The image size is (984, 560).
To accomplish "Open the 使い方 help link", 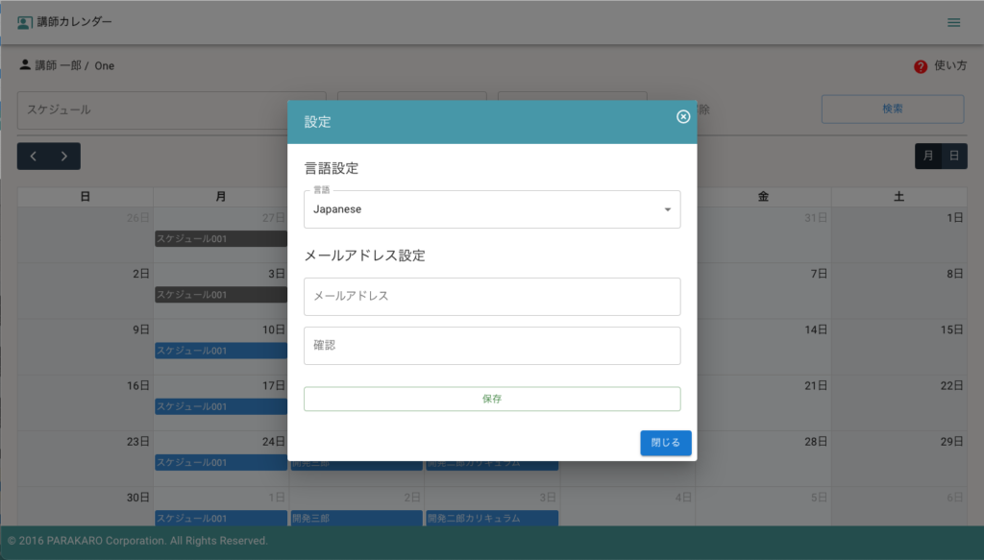I will click(948, 66).
